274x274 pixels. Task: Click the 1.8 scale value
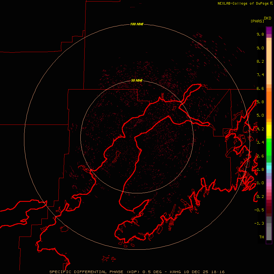tap(260, 170)
